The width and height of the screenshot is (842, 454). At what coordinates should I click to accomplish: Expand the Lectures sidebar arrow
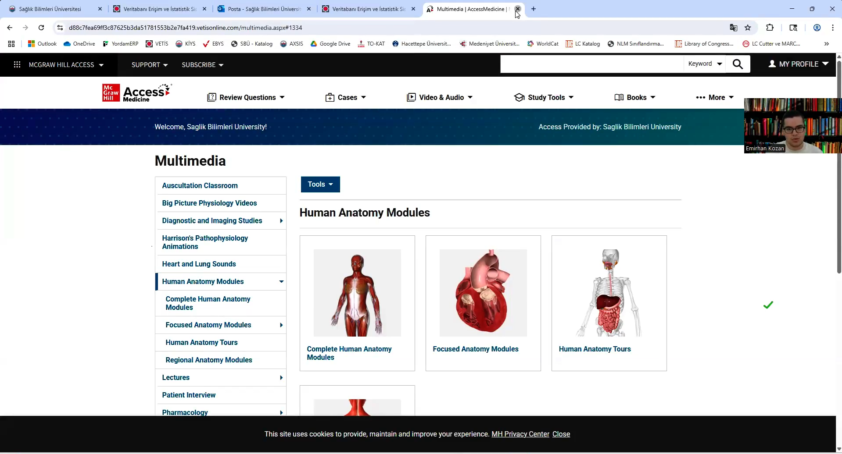(281, 378)
